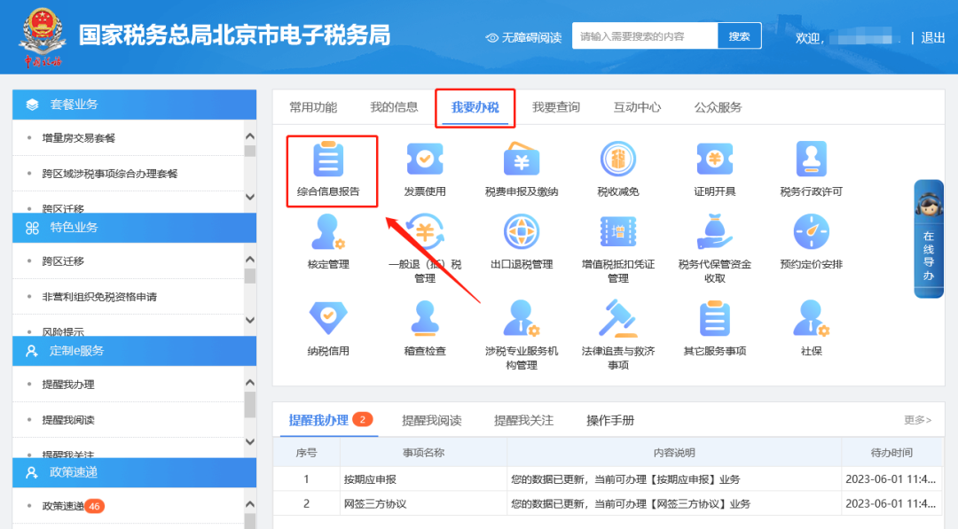Click the 无障碍阅读 eye icon

tap(491, 38)
